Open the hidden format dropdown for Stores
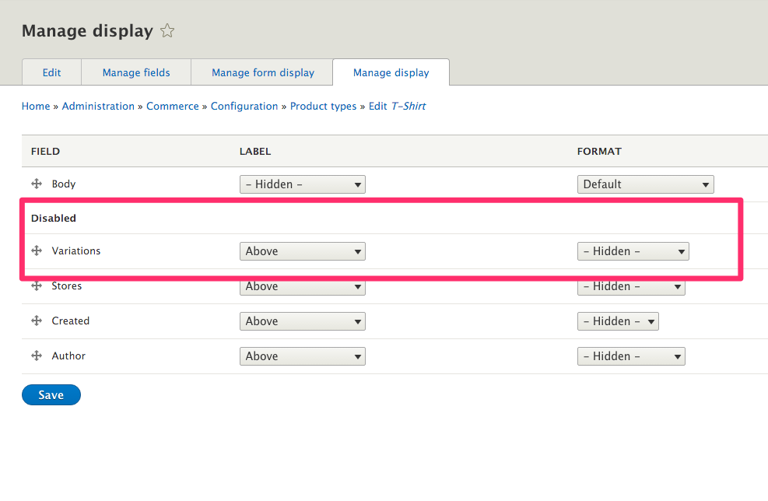 [631, 286]
